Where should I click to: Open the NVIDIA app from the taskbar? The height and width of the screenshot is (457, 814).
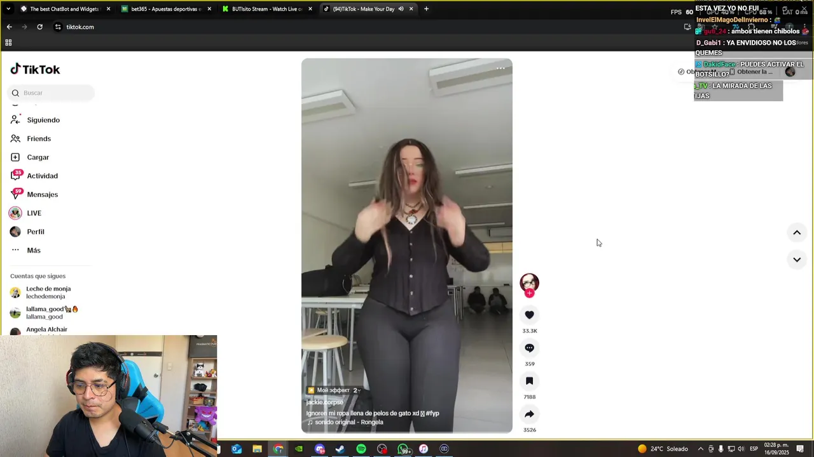(298, 449)
